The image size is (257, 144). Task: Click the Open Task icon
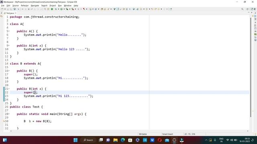point(105,9)
